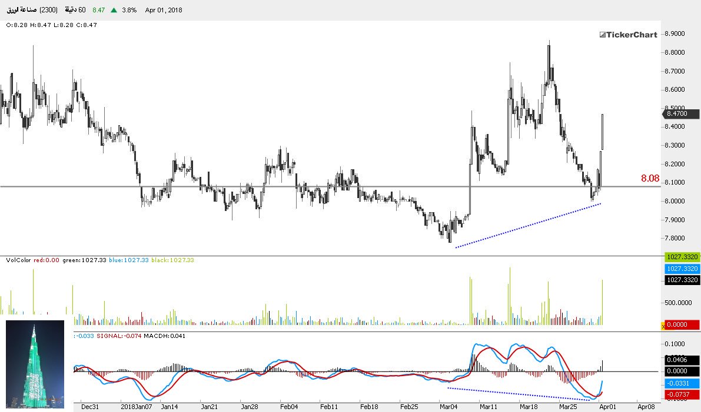Click the green up-arrow change indicator in header
Screen dimensions: 701x412
[x=114, y=10]
